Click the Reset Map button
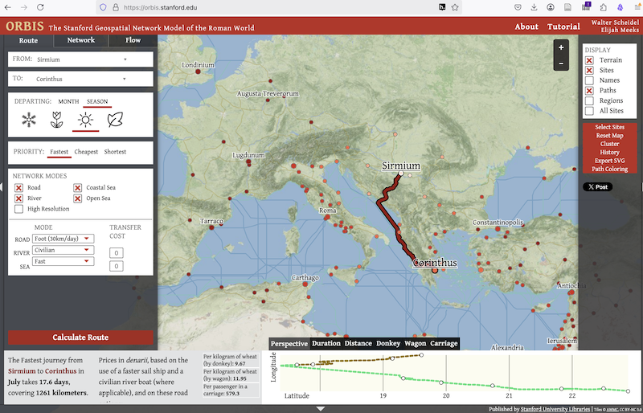643x413 pixels. click(609, 136)
